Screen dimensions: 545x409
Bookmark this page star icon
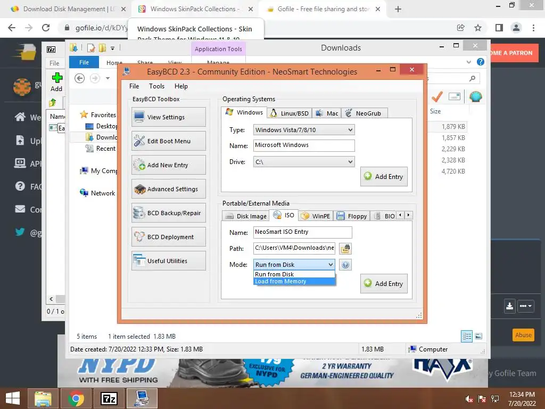click(478, 28)
